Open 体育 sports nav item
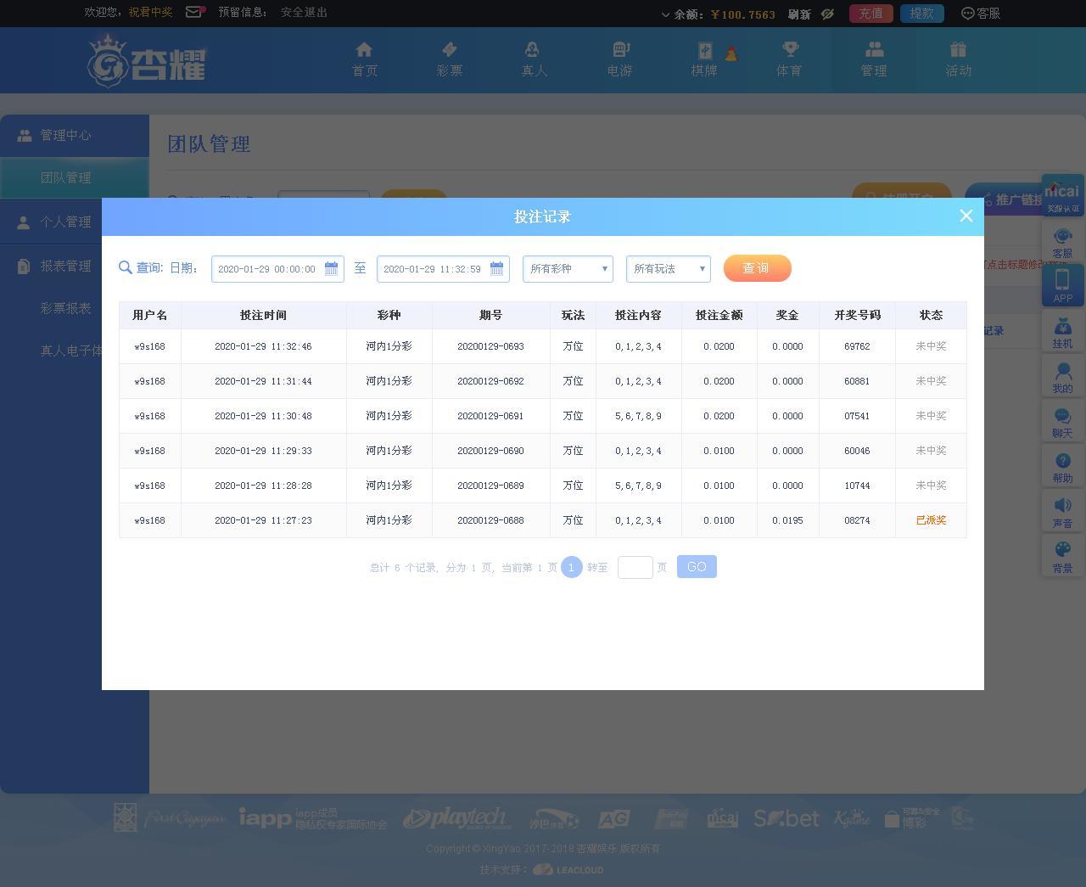 tap(789, 60)
